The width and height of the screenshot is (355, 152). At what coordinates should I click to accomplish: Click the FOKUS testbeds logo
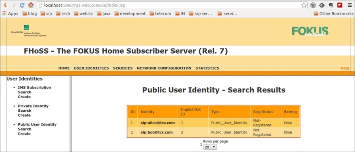click(x=310, y=31)
